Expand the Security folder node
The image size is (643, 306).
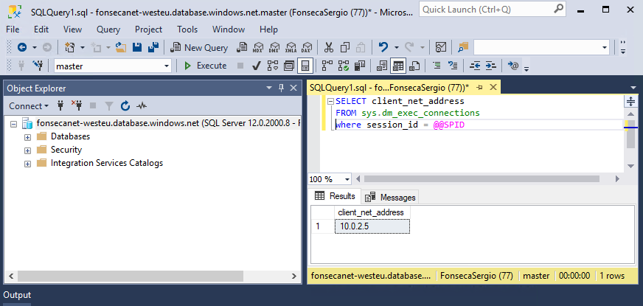[x=27, y=150]
